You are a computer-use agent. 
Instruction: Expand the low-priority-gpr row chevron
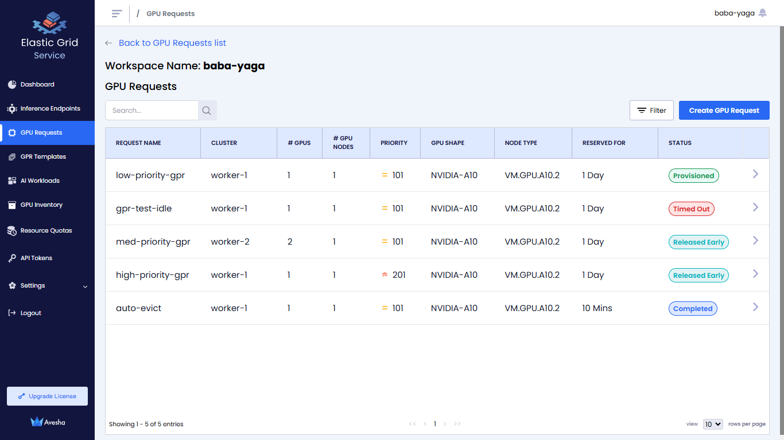[x=755, y=174]
